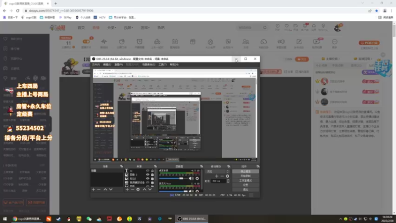
Task: Open Chrome tab search chevron
Action: tap(363, 3)
